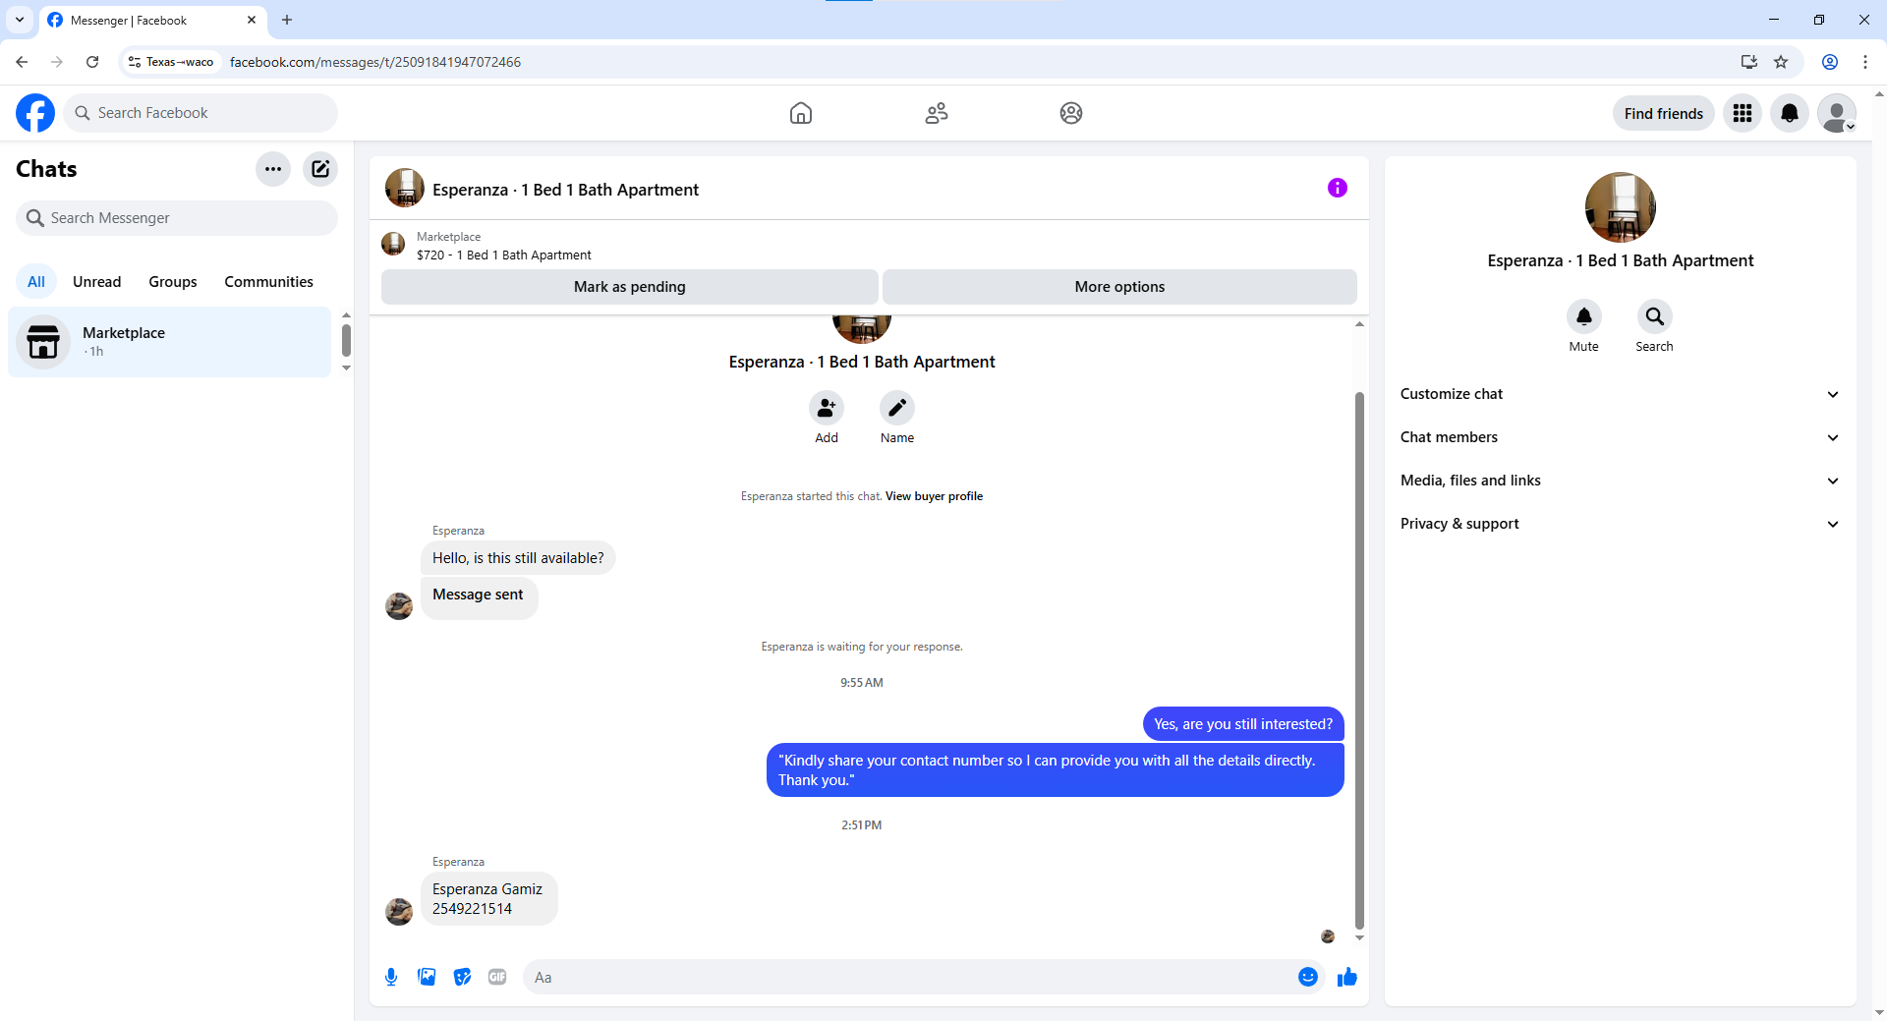Click the Facebook logo icon
This screenshot has height=1021, width=1887.
coord(35,113)
